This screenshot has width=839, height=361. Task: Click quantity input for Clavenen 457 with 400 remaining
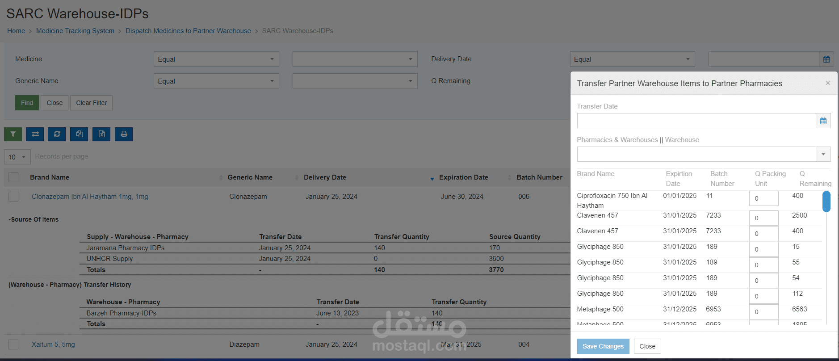764,234
